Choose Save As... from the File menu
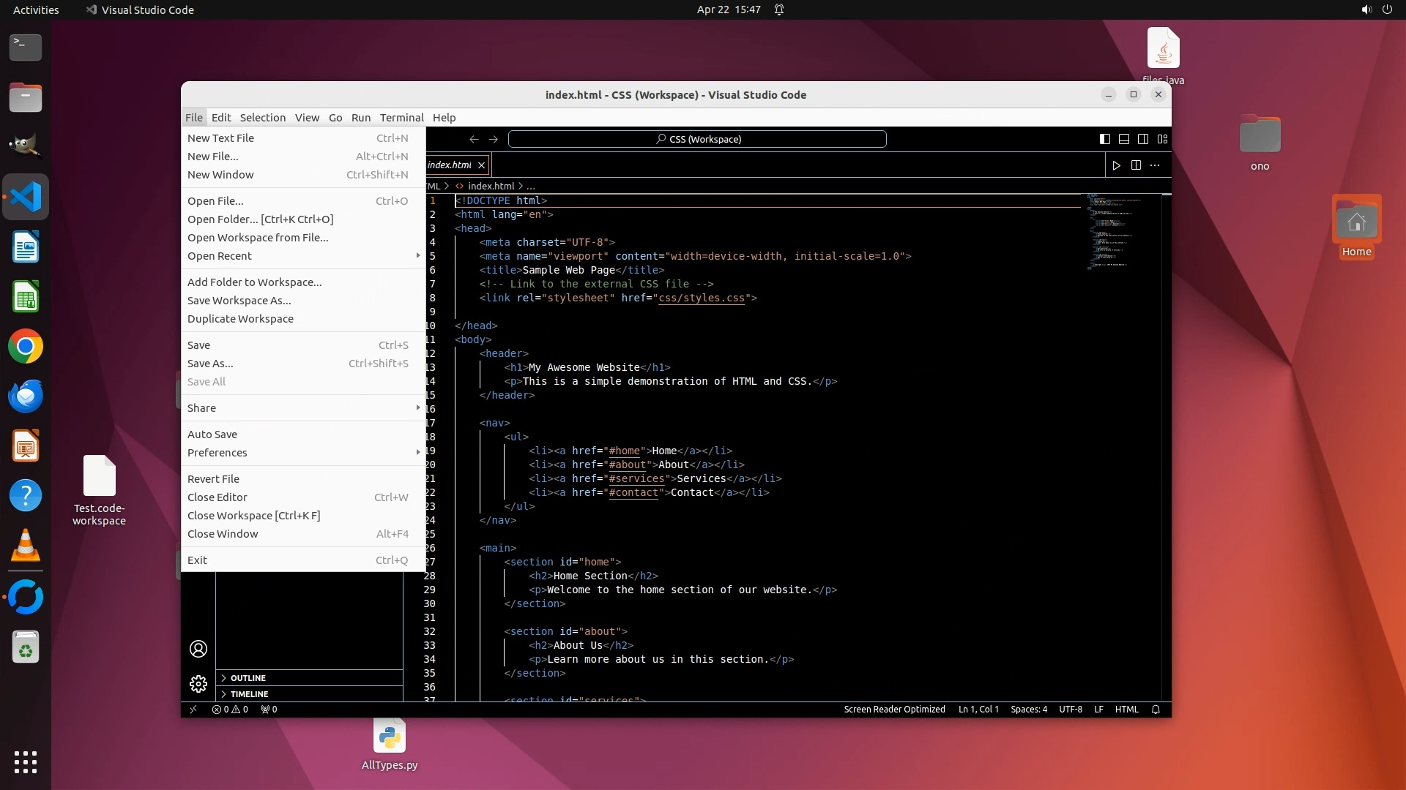 (x=210, y=364)
